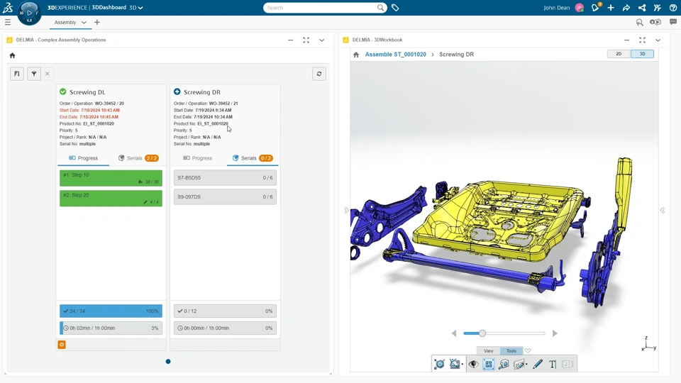681x383 pixels.
Task: Open the Serials tab of Screwing DR
Action: click(253, 158)
